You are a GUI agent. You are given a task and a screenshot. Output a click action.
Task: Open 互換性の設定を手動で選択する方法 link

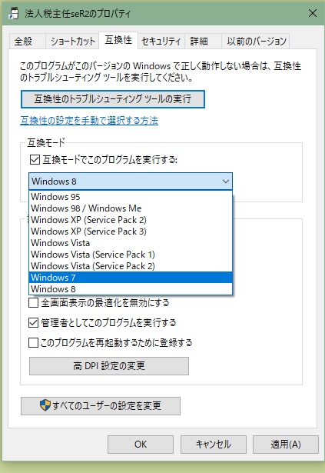tap(89, 121)
